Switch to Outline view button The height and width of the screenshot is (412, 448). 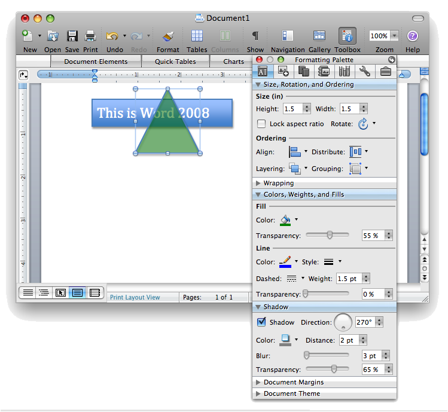click(x=44, y=292)
